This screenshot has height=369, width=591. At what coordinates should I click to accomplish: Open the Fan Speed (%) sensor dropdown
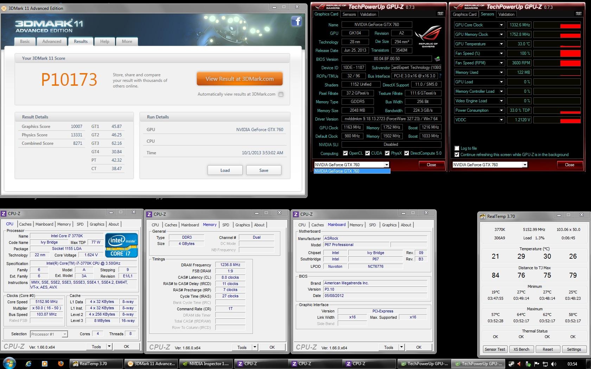point(502,53)
